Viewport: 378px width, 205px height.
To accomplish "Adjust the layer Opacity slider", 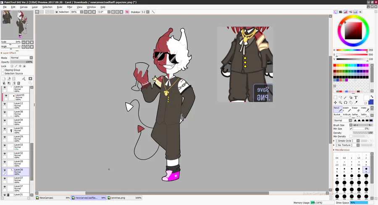I will (21, 62).
